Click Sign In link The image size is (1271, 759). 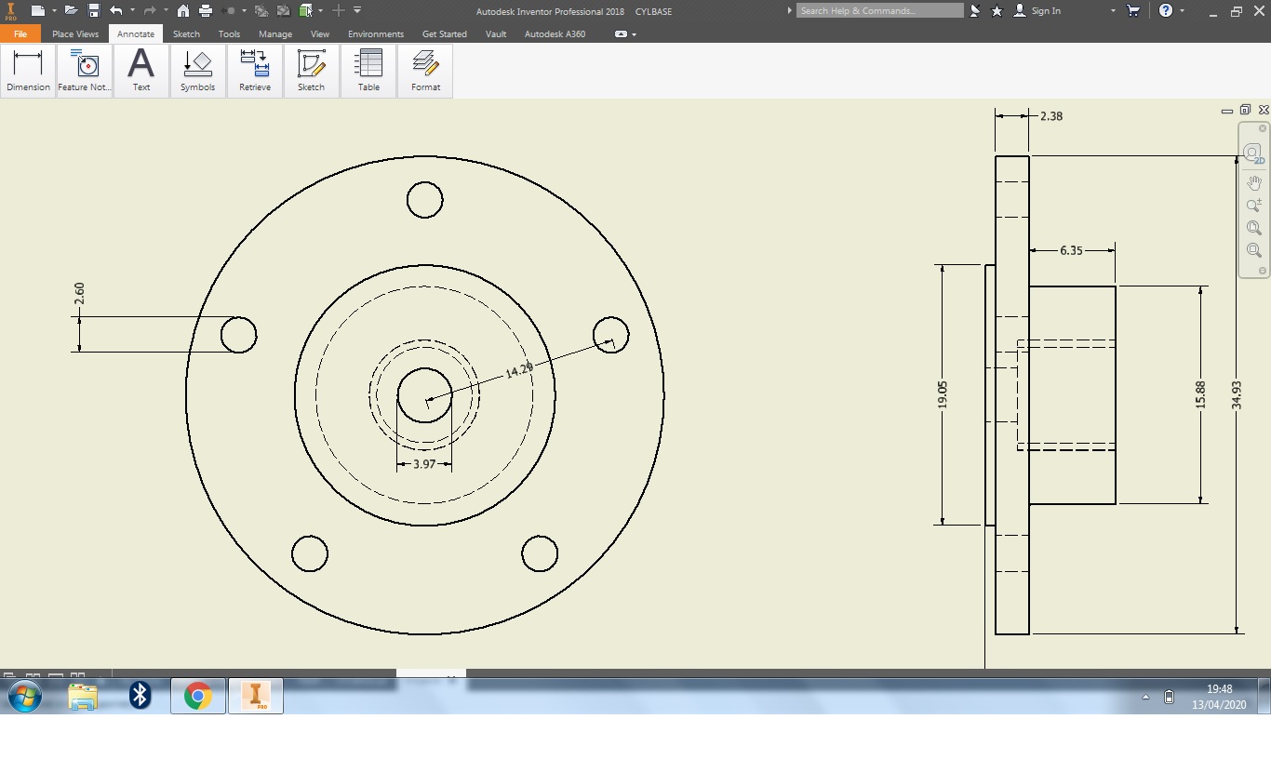(x=1046, y=10)
